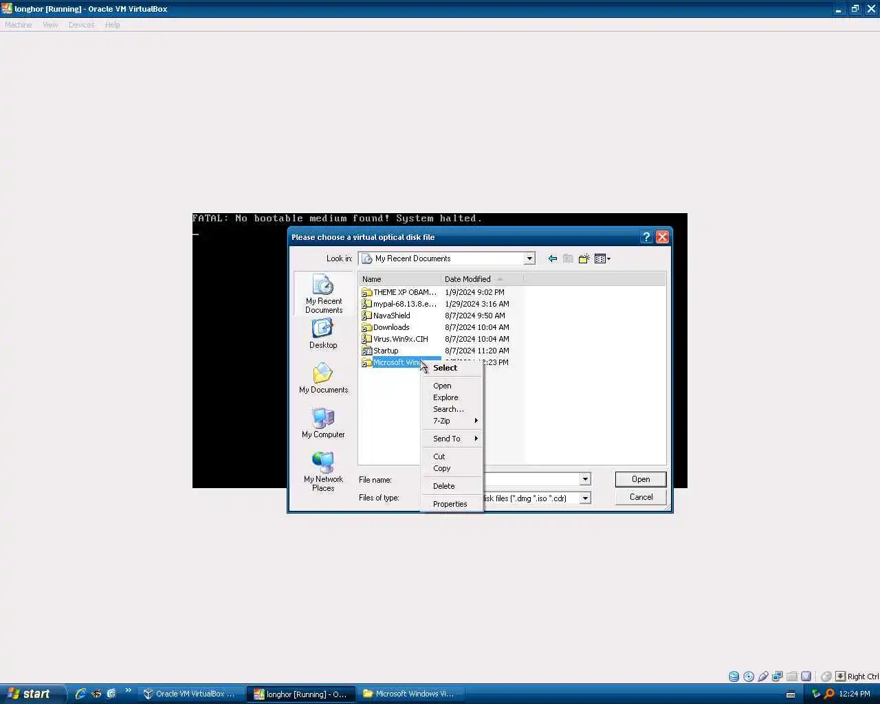Launch Internet Explorer from quick launch

pos(80,694)
